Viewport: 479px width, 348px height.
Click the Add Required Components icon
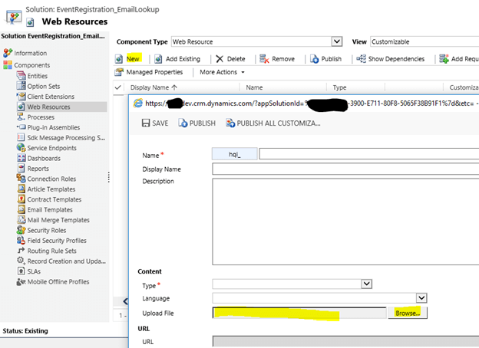pyautogui.click(x=444, y=58)
